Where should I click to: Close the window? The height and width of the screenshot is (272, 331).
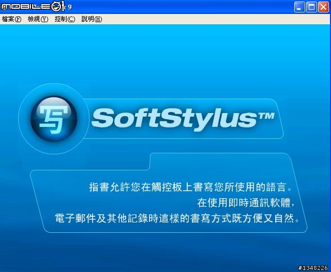pos(323,7)
